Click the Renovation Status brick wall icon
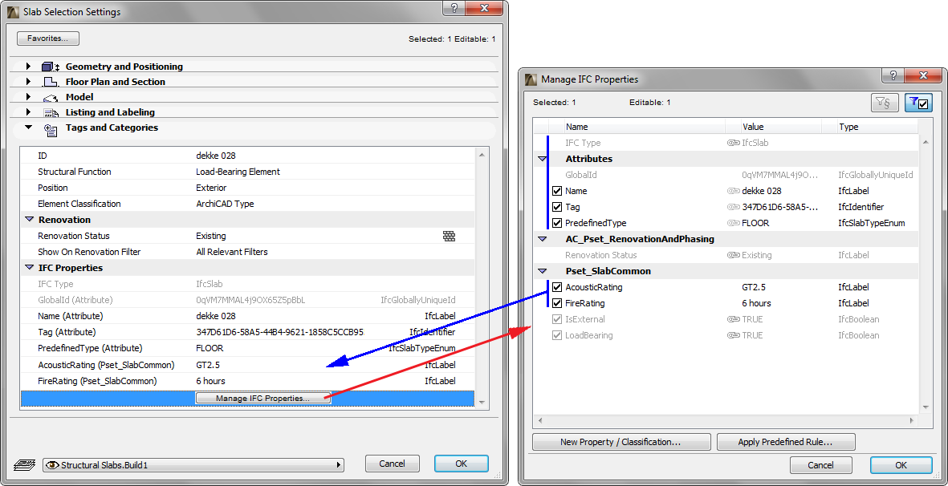Image resolution: width=948 pixels, height=486 pixels. coord(449,236)
